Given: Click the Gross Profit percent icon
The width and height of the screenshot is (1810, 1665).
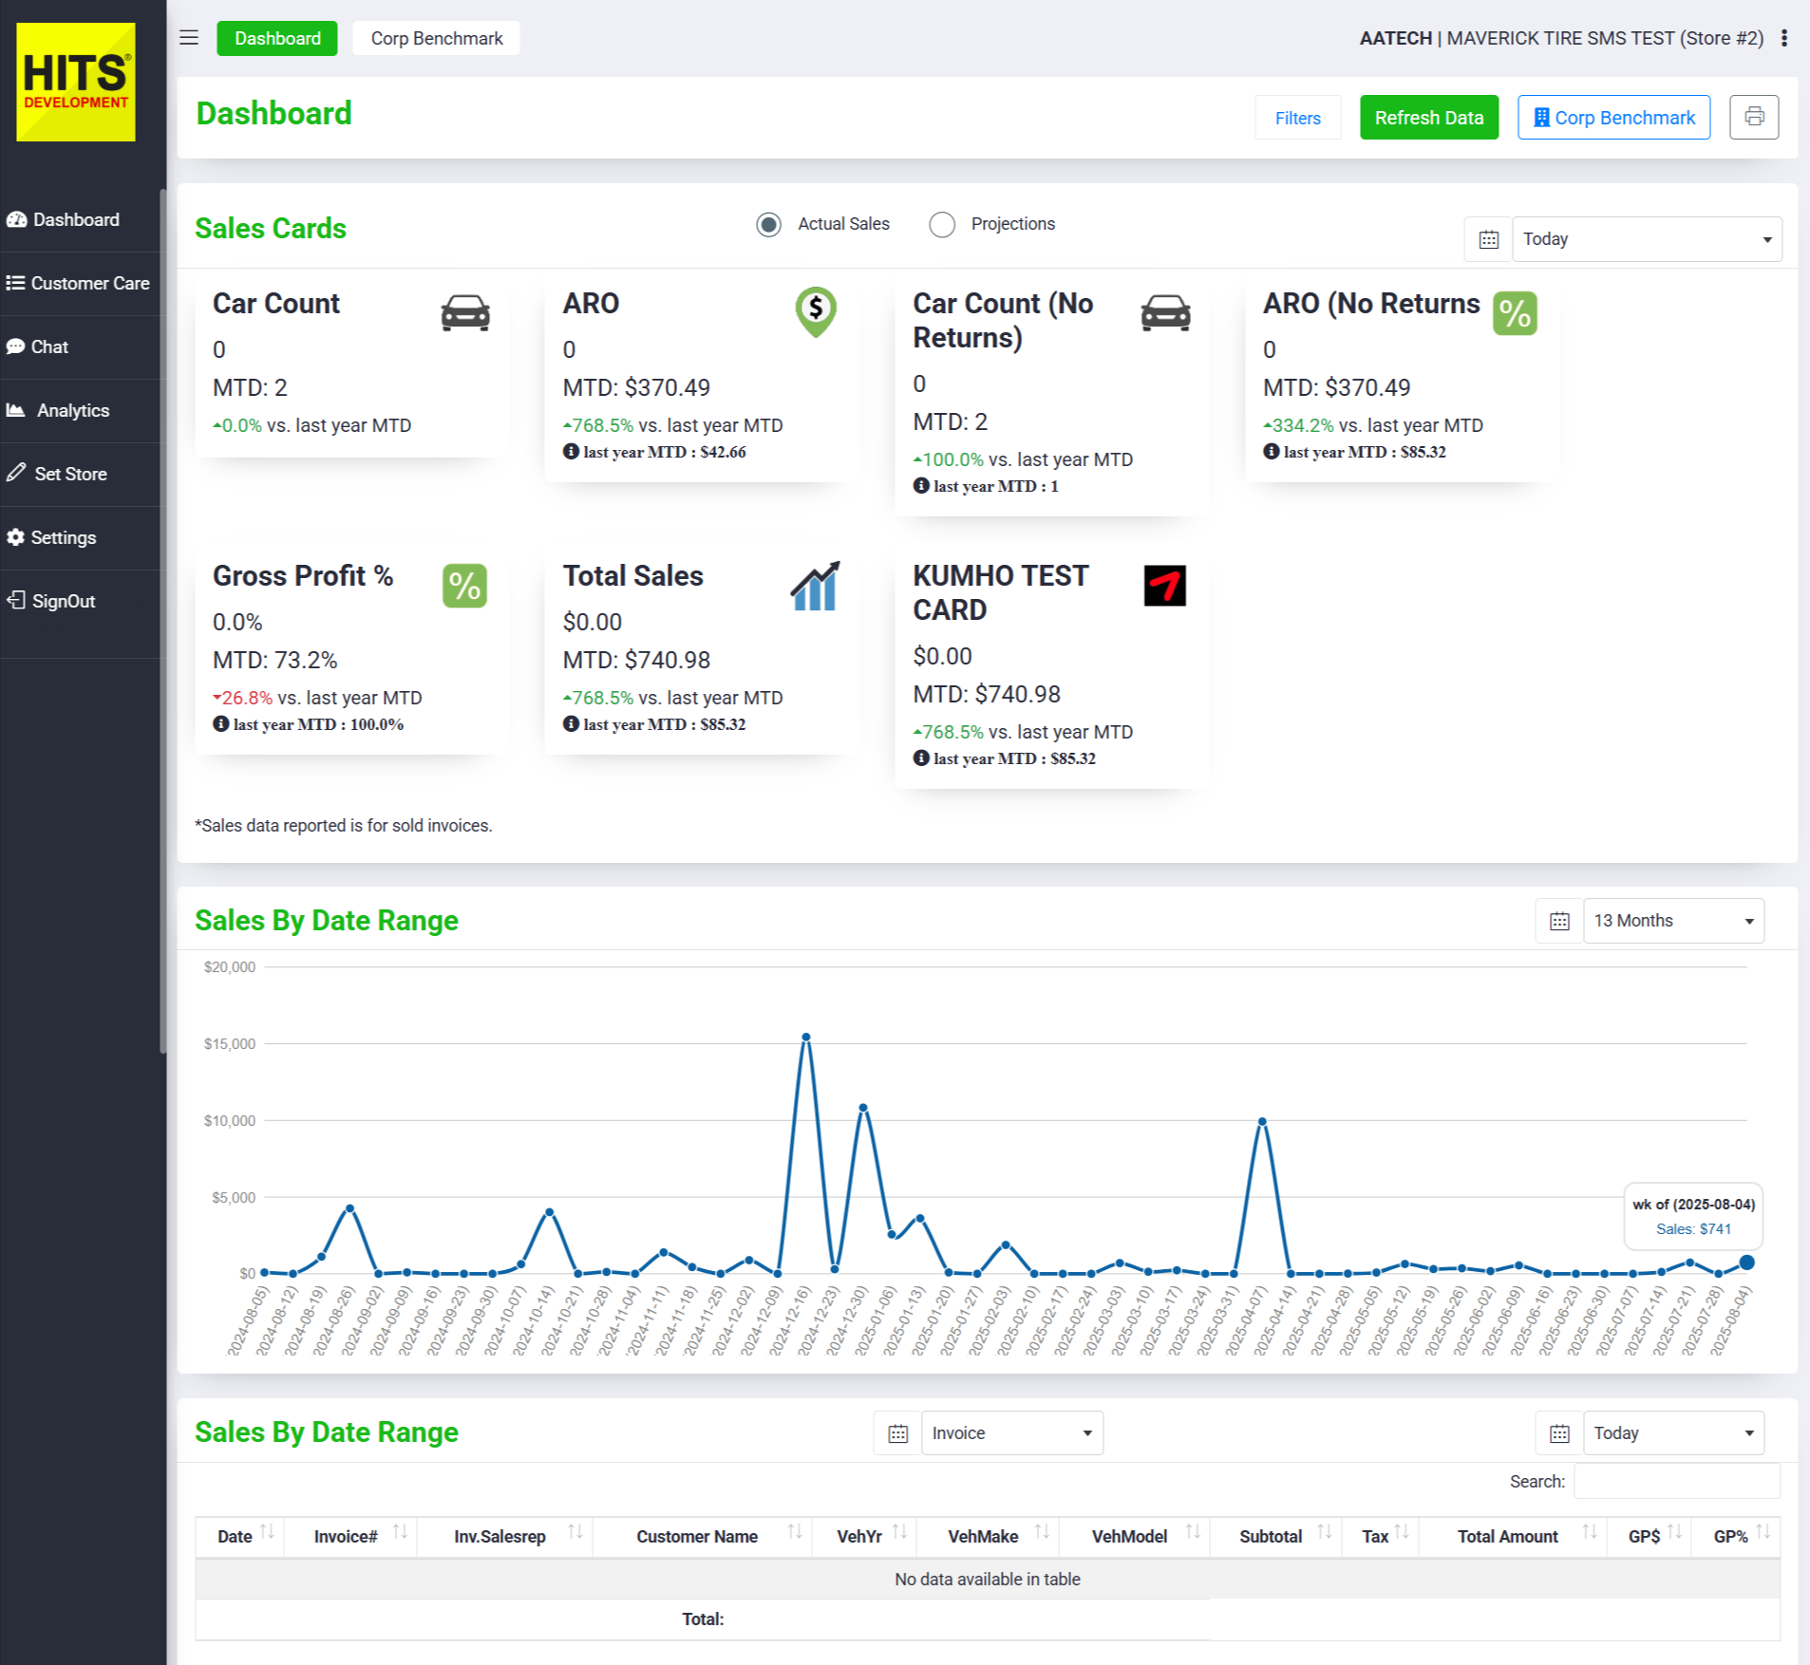Looking at the screenshot, I should [464, 586].
